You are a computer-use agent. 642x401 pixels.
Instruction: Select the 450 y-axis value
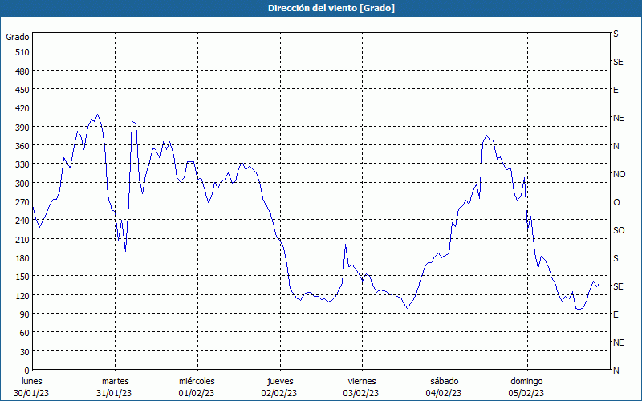[22, 90]
